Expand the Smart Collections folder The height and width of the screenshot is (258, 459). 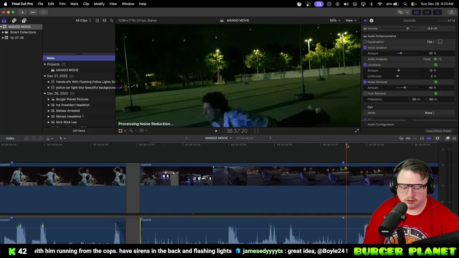3,32
